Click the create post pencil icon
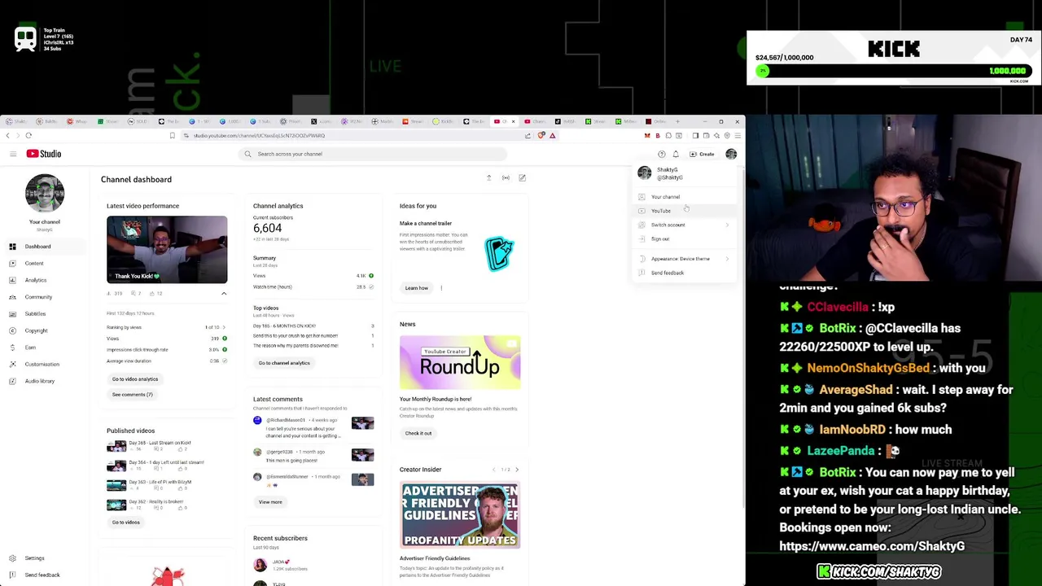Viewport: 1042px width, 586px height. click(522, 177)
